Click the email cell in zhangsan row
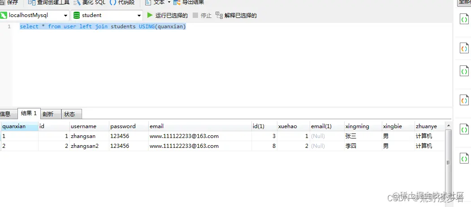The width and height of the screenshot is (471, 207). coord(200,136)
